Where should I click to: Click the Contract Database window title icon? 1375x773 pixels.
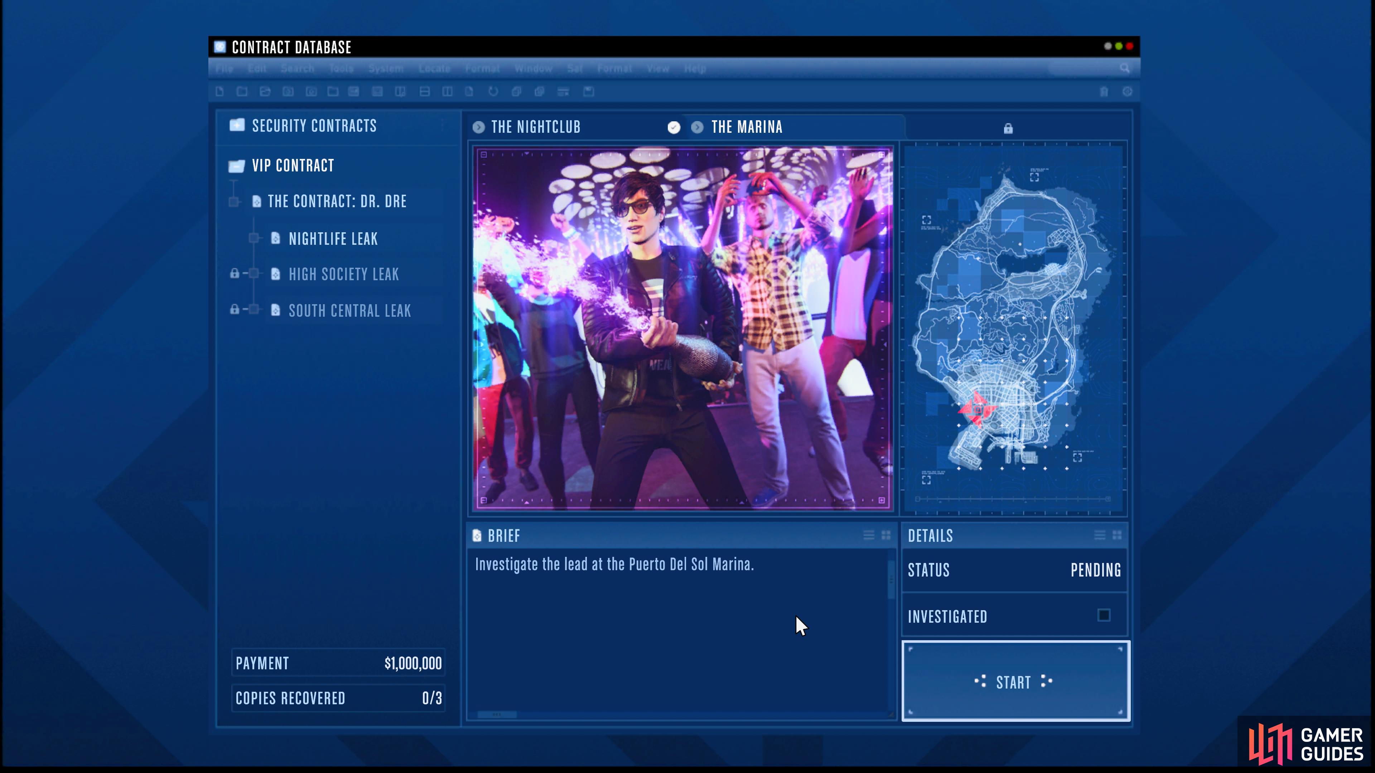pos(220,47)
